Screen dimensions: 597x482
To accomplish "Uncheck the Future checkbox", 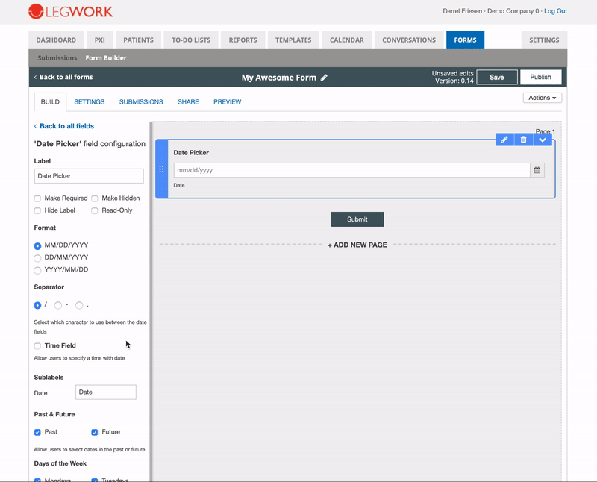I will point(95,432).
